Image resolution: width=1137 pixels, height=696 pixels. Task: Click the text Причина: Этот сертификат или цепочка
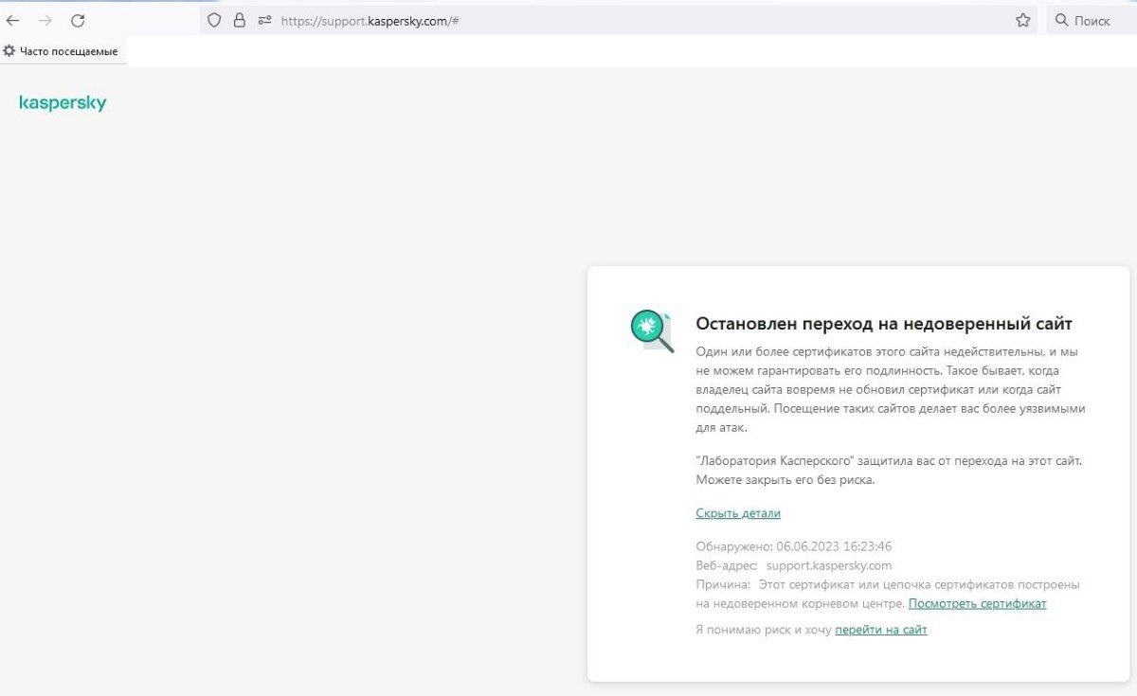click(888, 584)
